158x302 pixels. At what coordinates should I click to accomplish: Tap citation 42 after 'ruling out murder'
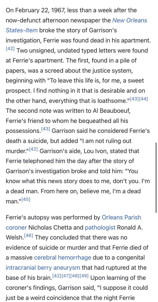(33, 150)
